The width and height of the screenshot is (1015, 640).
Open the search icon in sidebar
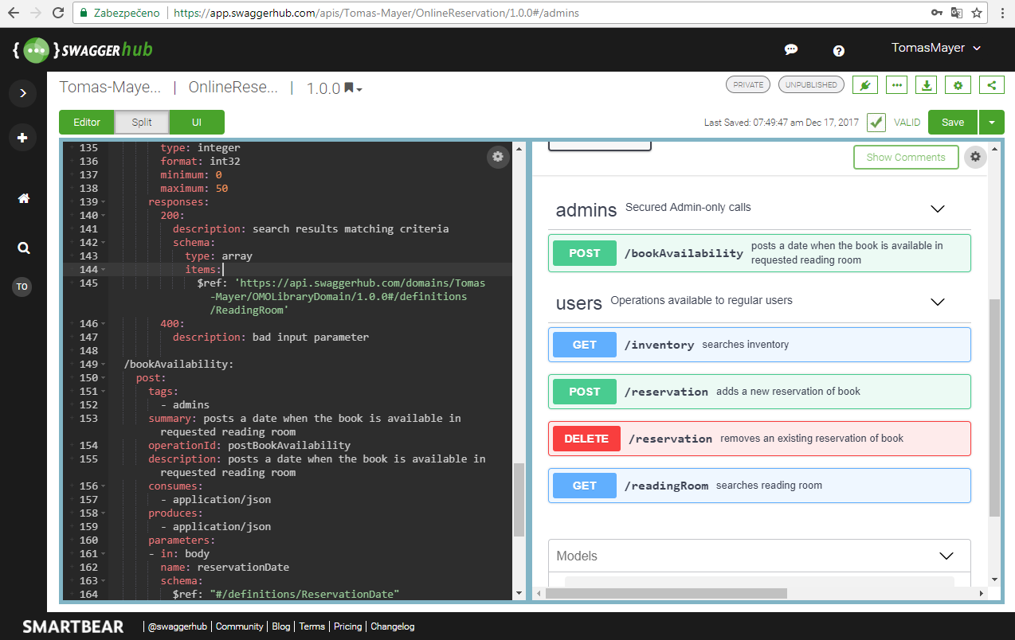(x=23, y=248)
